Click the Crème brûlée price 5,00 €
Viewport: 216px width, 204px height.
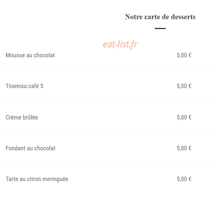[184, 117]
